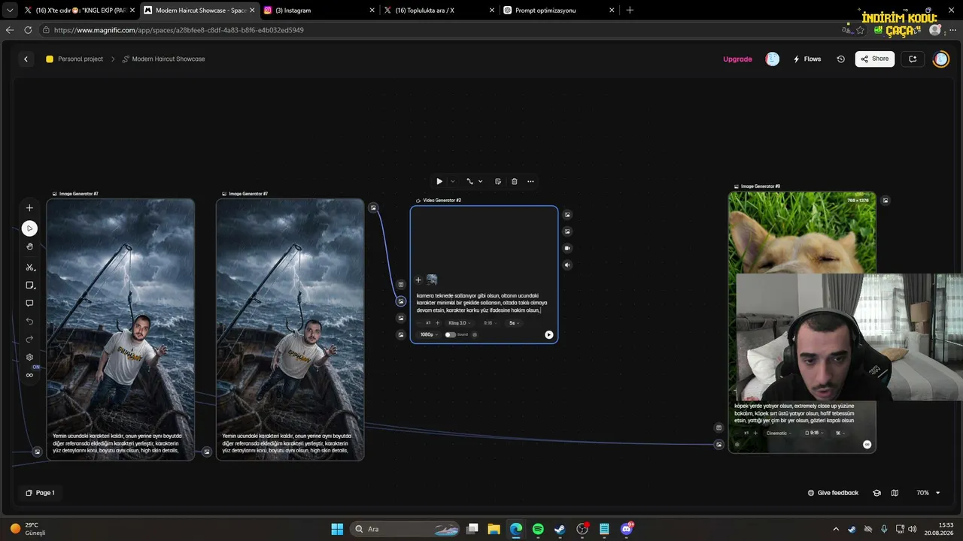Screen dimensions: 963x541
Task: Click the output port of second Image Generator #7
Action: pyautogui.click(x=373, y=207)
